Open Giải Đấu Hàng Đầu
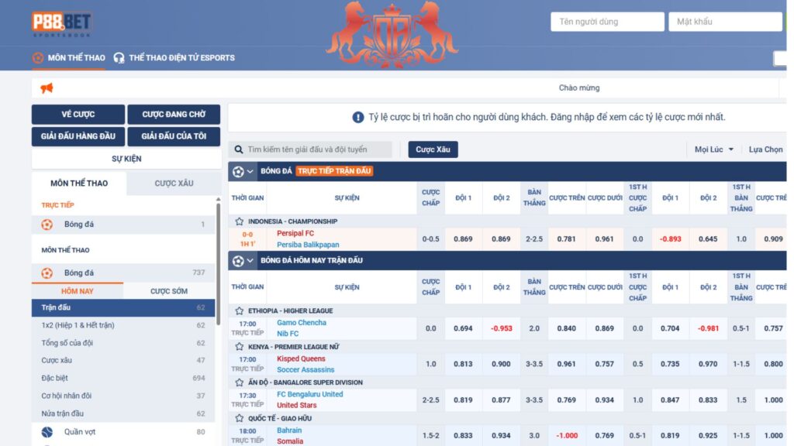The height and width of the screenshot is (446, 794). (78, 136)
